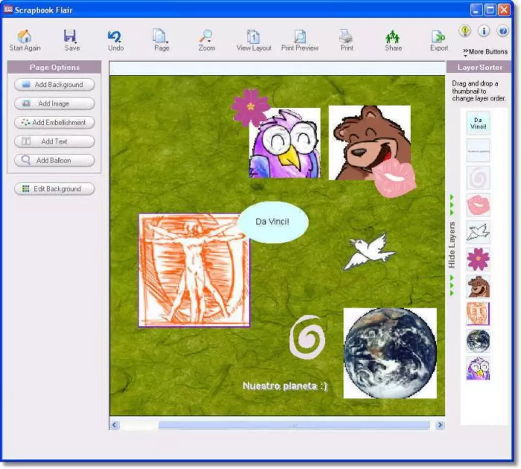Click the horizontal scrollbar thumb
This screenshot has width=521, height=469.
pyautogui.click(x=294, y=425)
